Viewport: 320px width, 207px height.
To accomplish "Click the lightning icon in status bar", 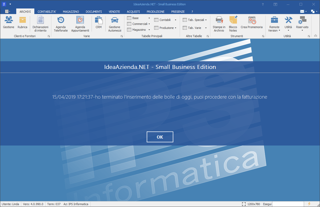I will 309,204.
